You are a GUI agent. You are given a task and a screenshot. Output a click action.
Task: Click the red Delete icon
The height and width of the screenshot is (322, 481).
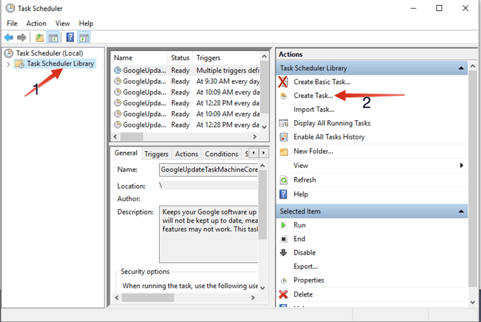283,294
